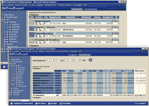Click the start year field showing 2000
The height and width of the screenshot is (106, 149).
click(56, 60)
